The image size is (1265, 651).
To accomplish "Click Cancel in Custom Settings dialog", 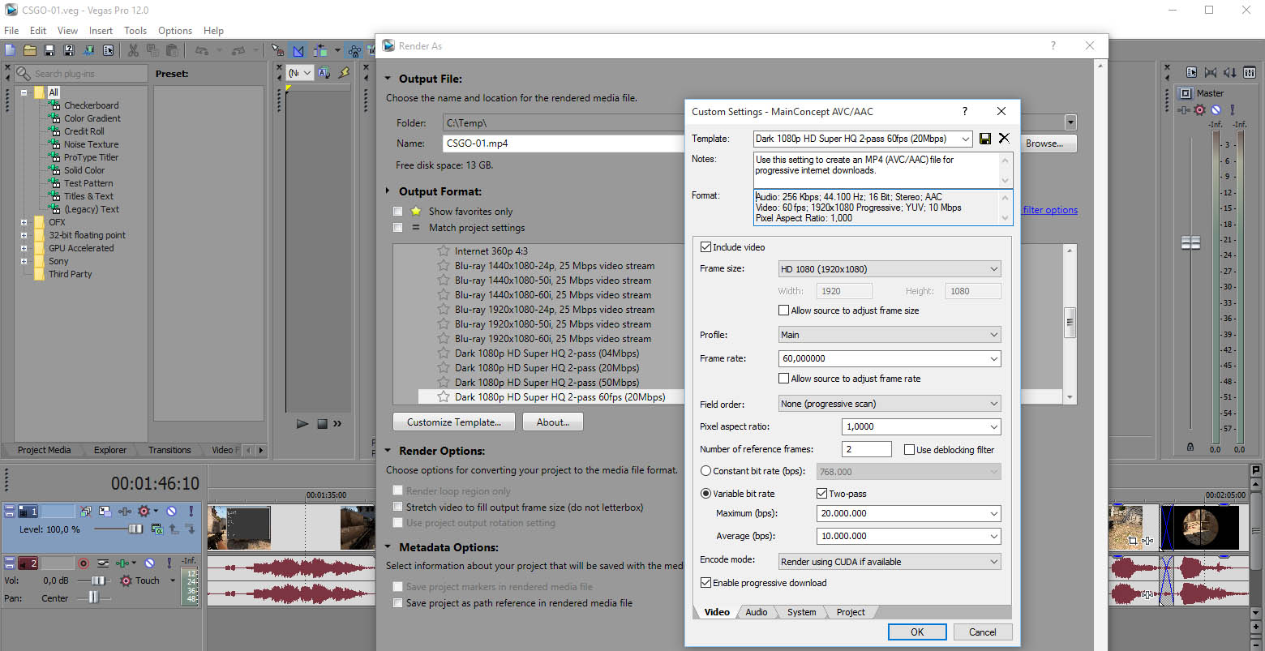I will 982,632.
